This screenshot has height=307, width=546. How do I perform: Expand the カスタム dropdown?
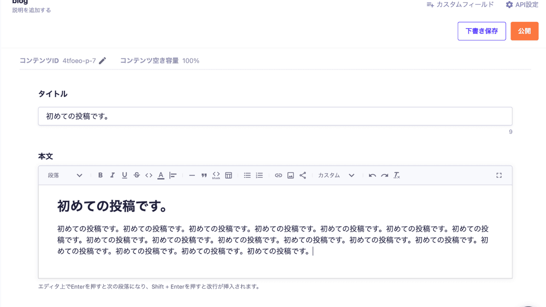[x=336, y=175]
